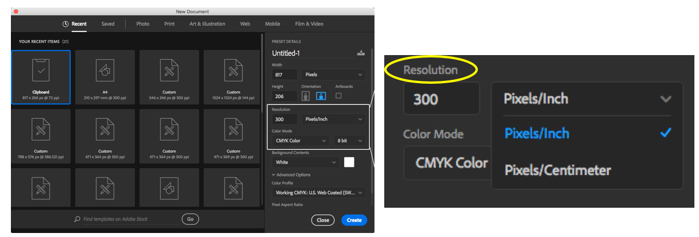
Task: Choose the A4 document preset
Action: pyautogui.click(x=105, y=77)
